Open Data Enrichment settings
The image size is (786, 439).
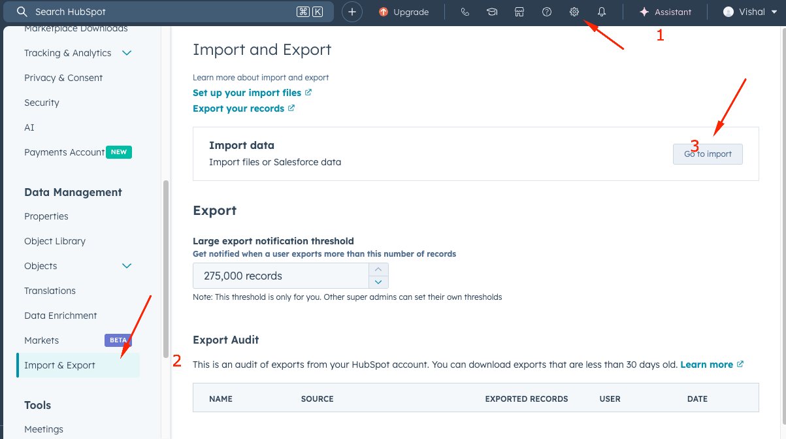pos(60,316)
